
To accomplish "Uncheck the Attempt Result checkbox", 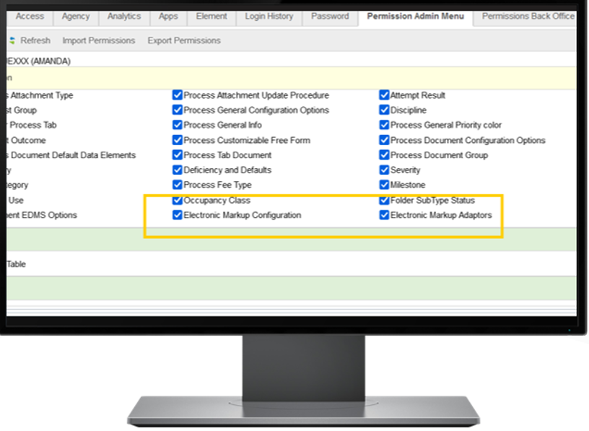I will coord(385,95).
